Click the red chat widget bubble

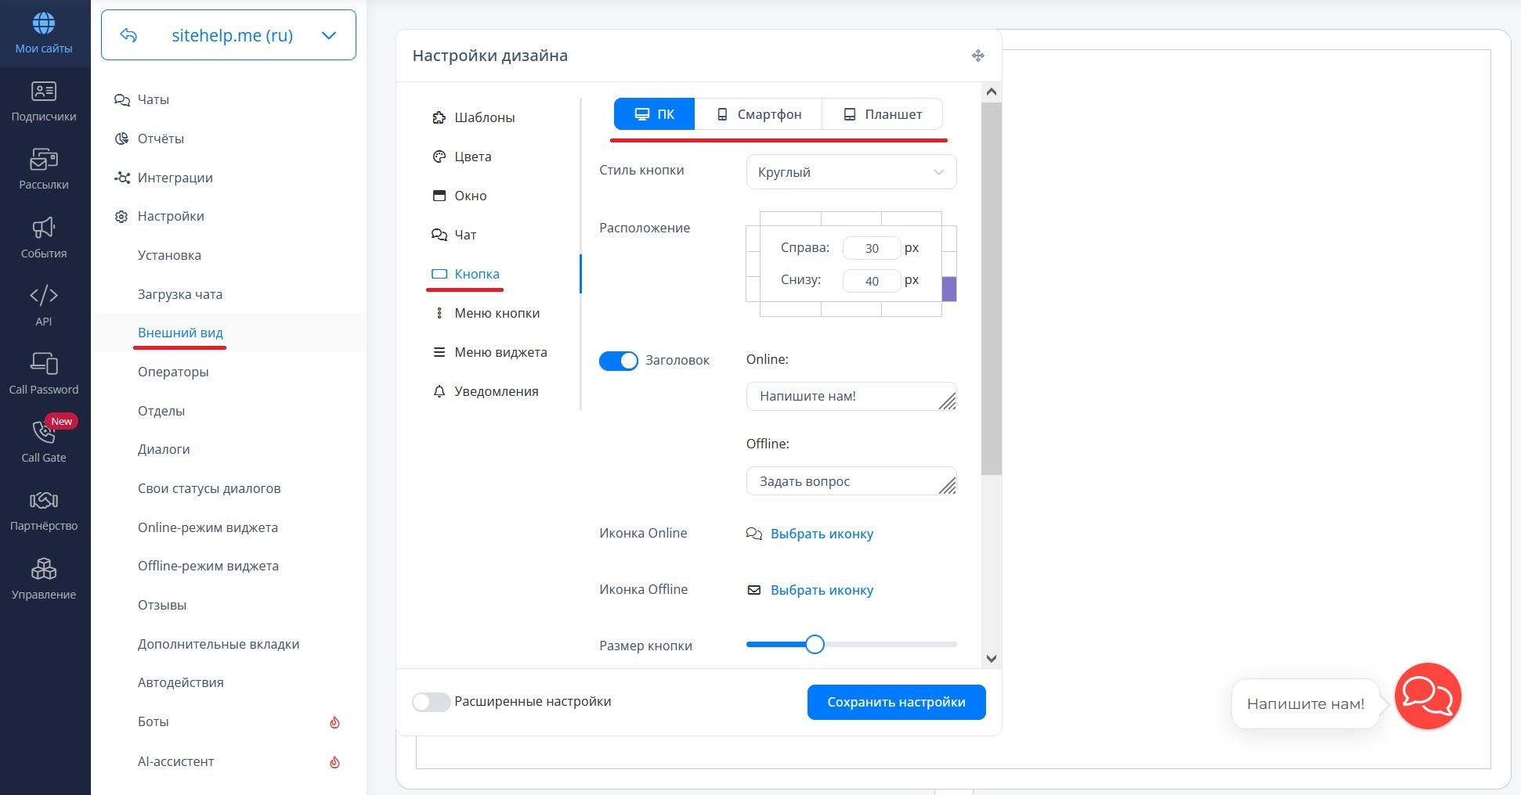click(1427, 696)
